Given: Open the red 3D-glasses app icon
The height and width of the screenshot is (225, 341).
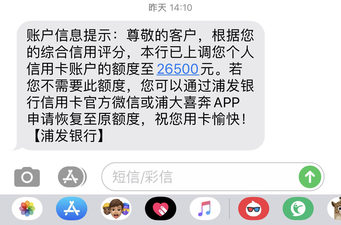Looking at the screenshot, I should (x=254, y=208).
